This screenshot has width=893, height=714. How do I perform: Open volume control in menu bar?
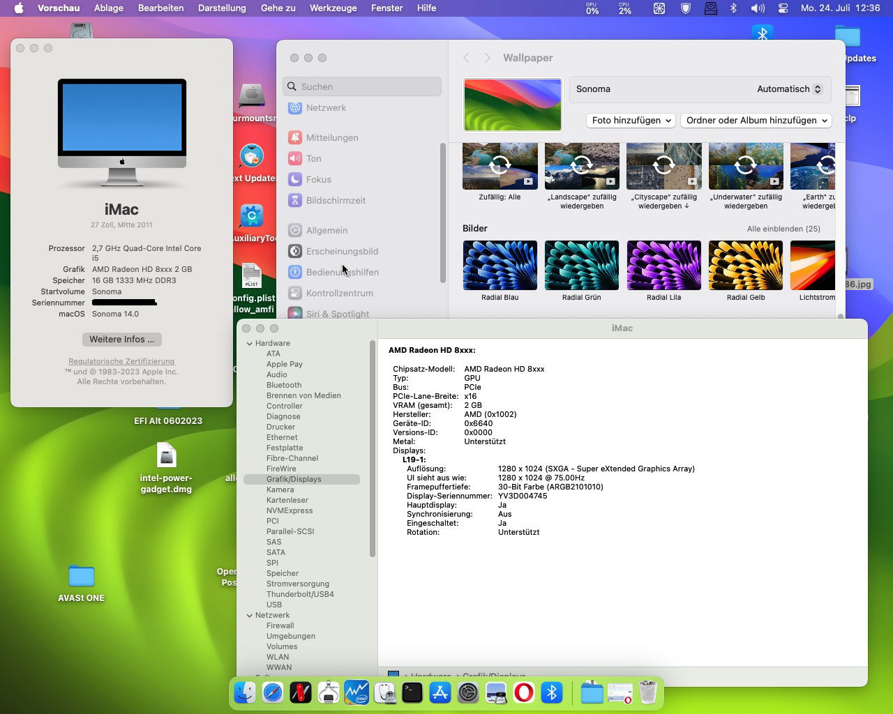[757, 8]
